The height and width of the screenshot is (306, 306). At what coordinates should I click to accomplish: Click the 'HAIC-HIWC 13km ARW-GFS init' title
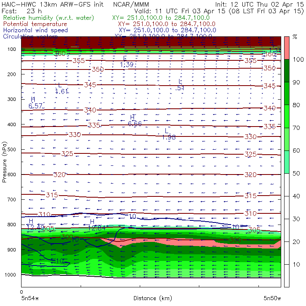53,5
